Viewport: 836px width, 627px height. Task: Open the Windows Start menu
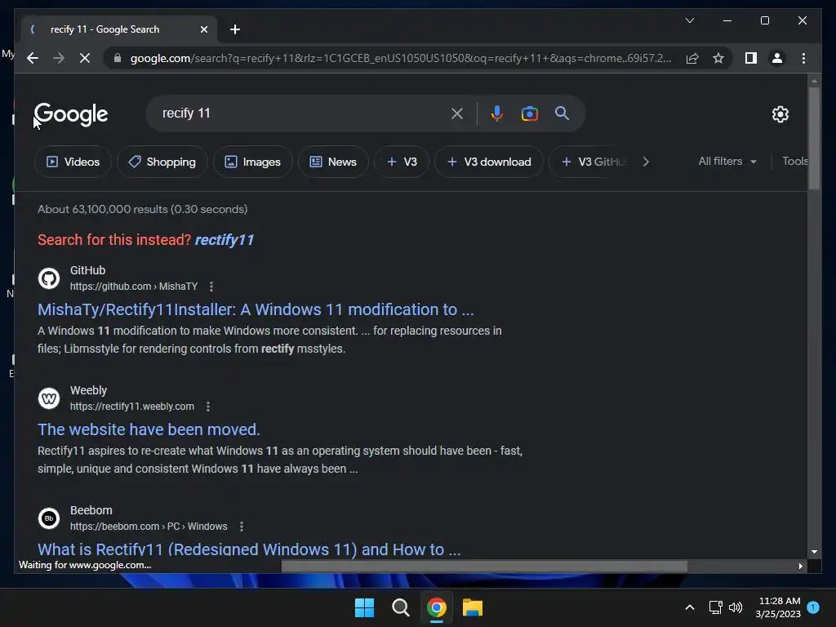pyautogui.click(x=365, y=607)
